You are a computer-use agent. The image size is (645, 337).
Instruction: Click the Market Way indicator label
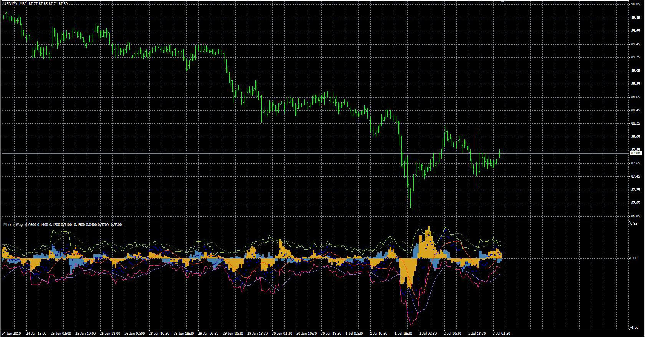tap(13, 224)
